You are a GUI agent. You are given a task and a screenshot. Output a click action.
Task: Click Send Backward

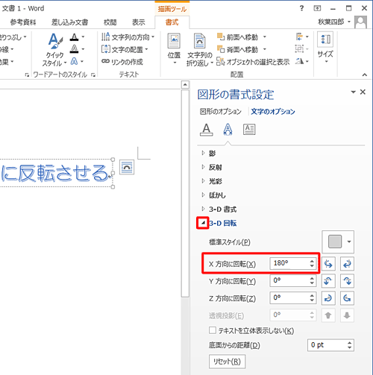coord(237,49)
